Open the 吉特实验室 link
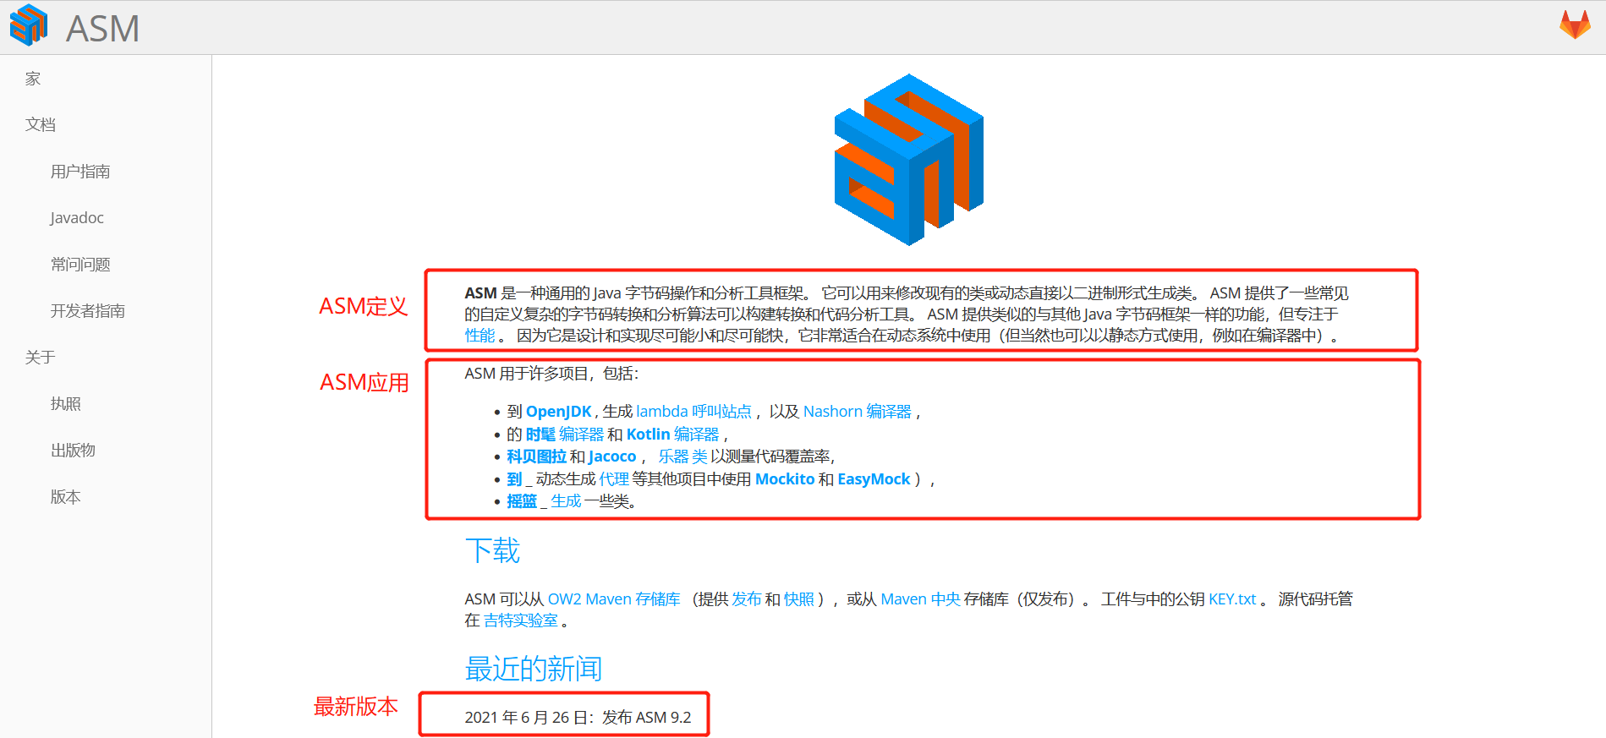1606x738 pixels. [x=521, y=620]
